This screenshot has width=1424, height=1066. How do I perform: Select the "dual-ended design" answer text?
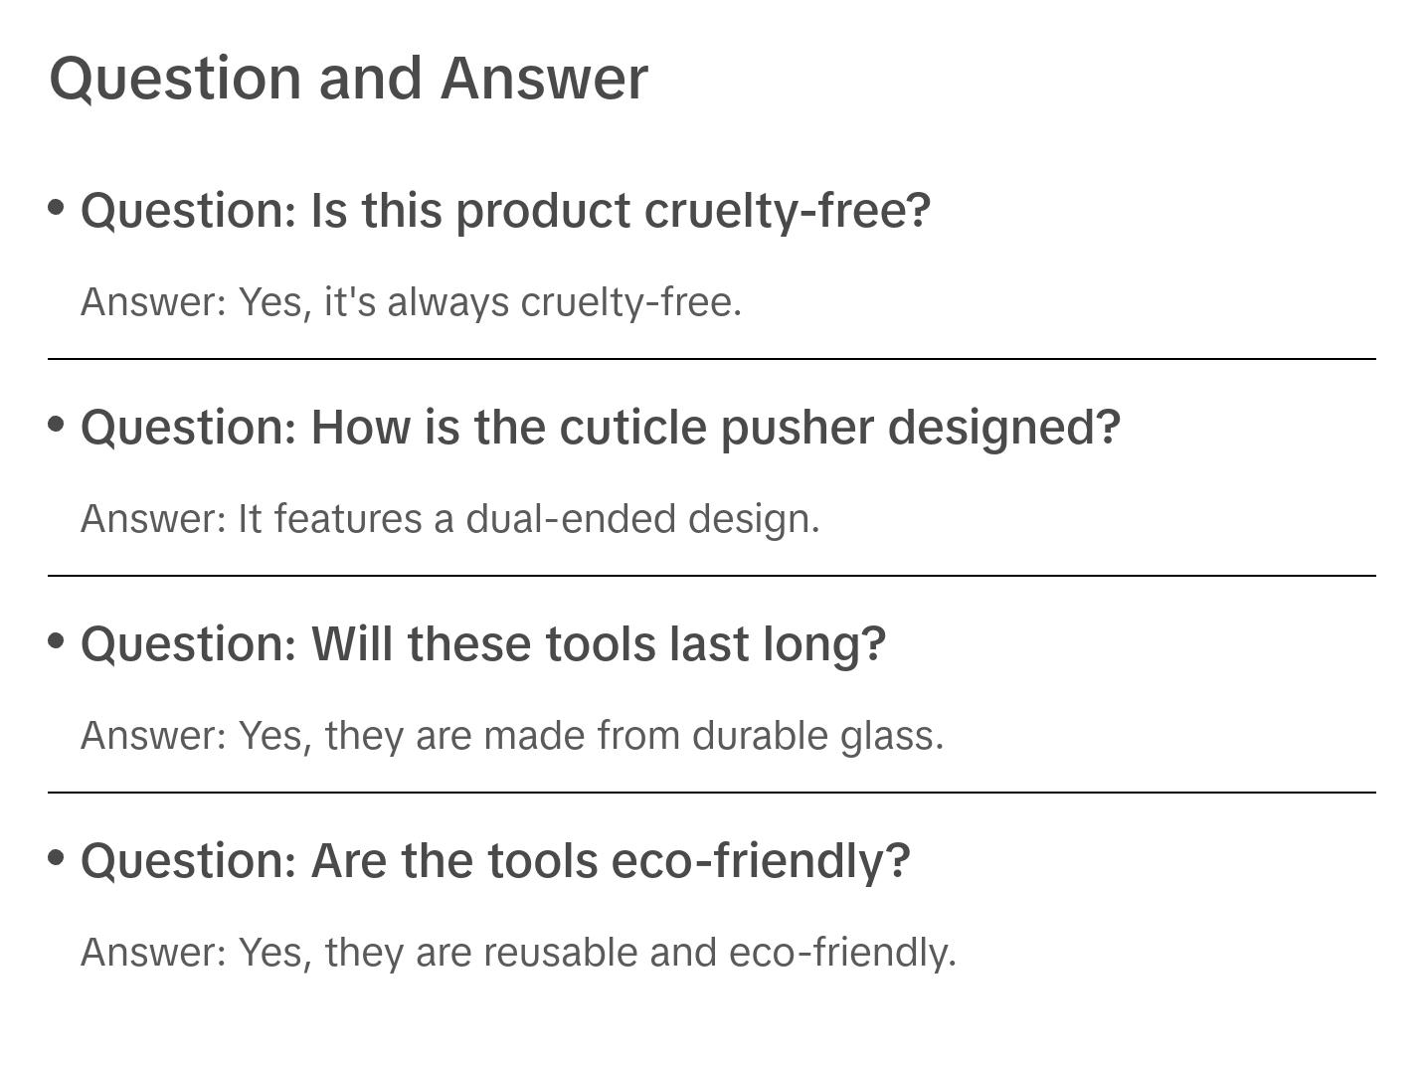(x=449, y=519)
